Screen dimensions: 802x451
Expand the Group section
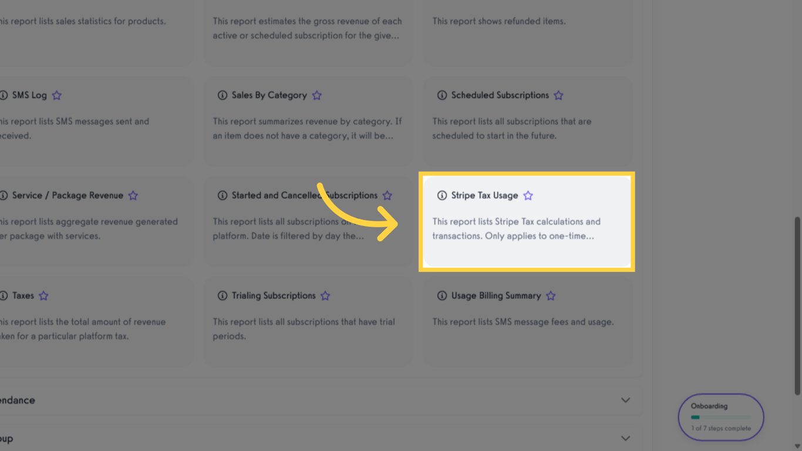(x=625, y=438)
